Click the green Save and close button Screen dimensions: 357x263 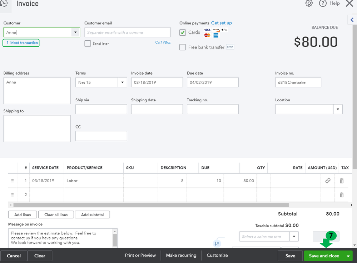[x=324, y=256]
